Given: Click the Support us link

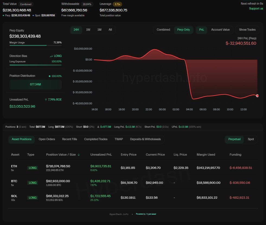Looking at the screenshot, I should tap(256, 8).
